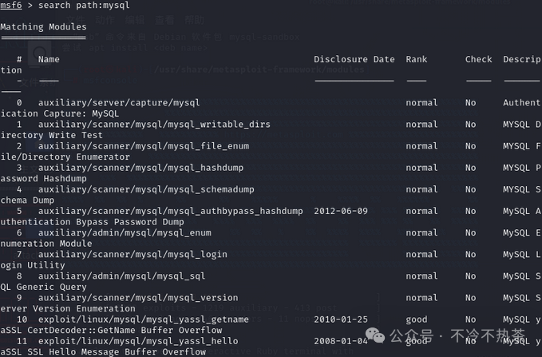Click 'good' rank of mysql_yassl_getname row

(x=417, y=319)
